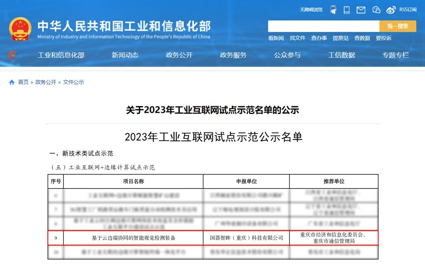Click the email envelope icon
The height and width of the screenshot is (269, 425).
point(361,10)
